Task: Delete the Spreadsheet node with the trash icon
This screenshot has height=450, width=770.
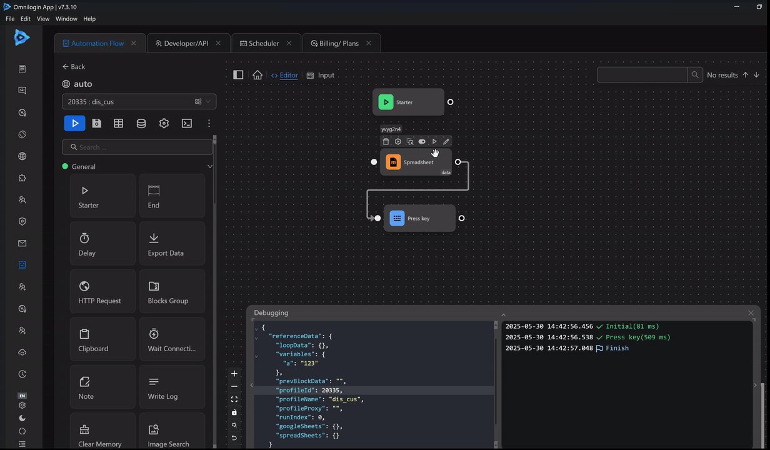Action: click(x=386, y=142)
